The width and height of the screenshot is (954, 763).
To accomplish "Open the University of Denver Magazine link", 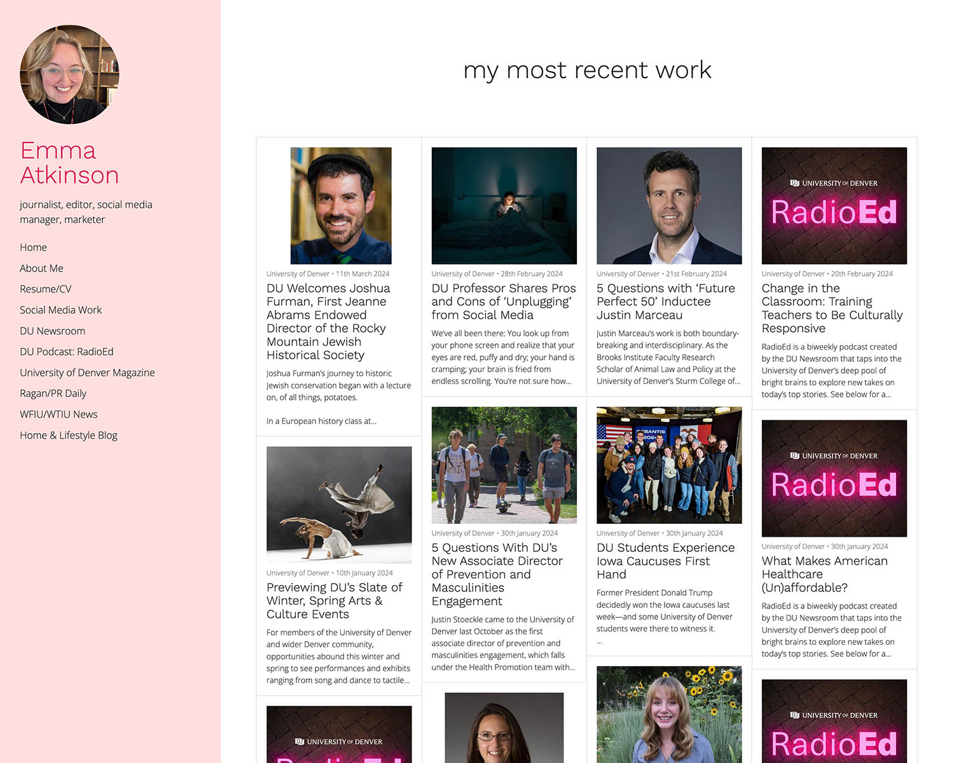I will 87,373.
